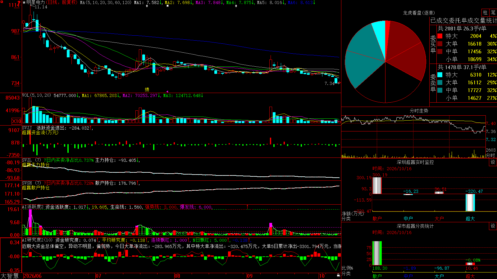Click the small red square icon at top-left corner
Viewport: 497px width, 279px height.
2,2
